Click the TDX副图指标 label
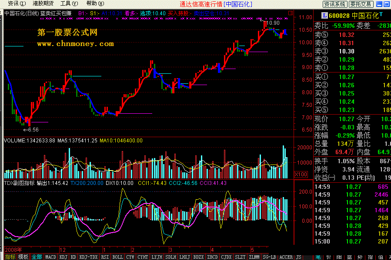391x260 pixels. point(19,183)
